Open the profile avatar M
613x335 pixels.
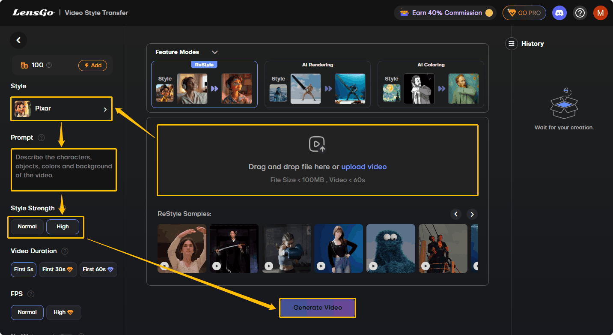click(x=600, y=13)
